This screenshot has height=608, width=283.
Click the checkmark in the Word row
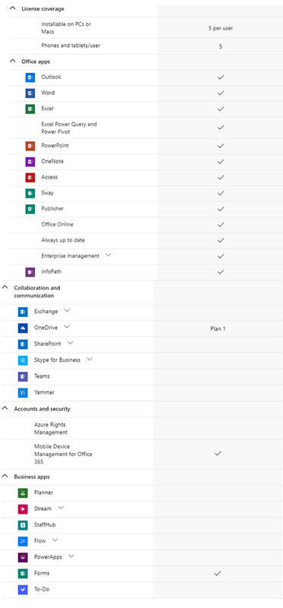221,93
